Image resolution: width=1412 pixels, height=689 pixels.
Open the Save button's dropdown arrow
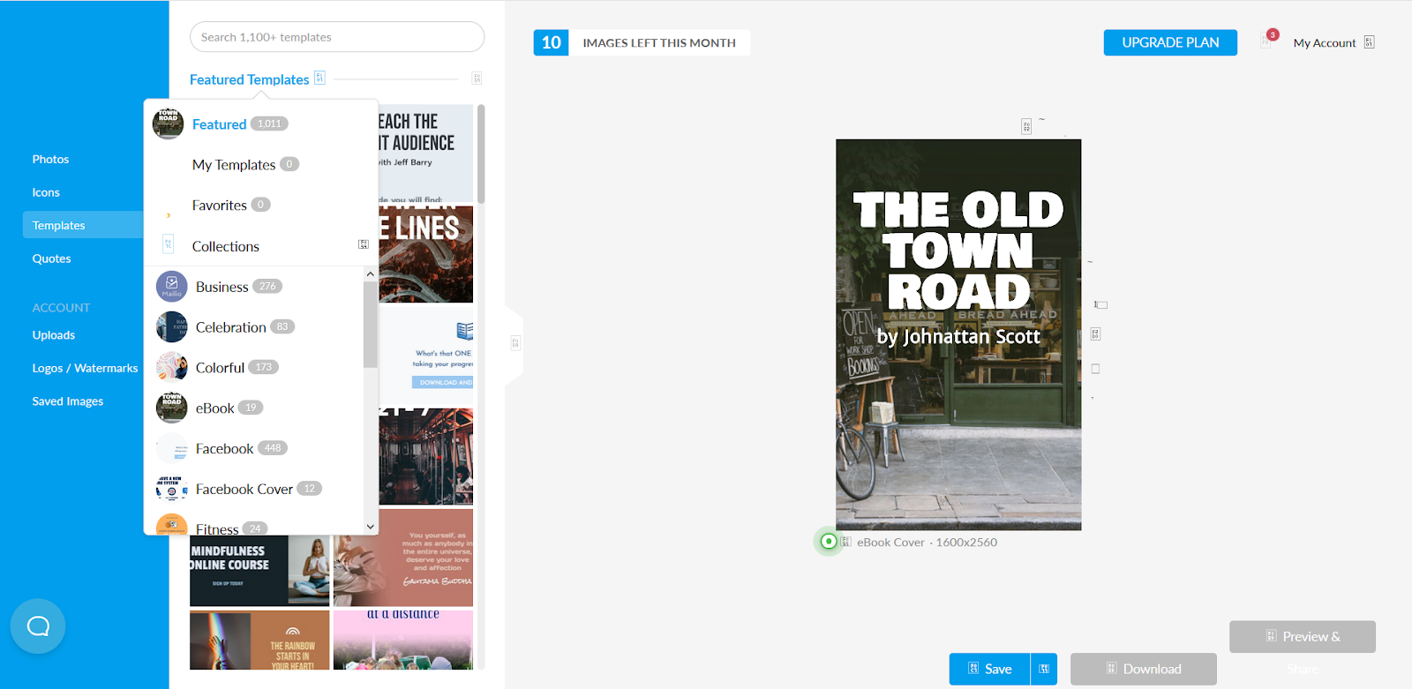[x=1044, y=669]
